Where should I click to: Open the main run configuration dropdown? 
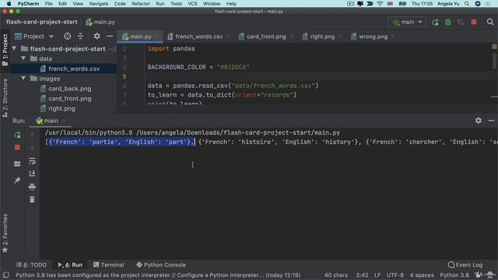pos(407,23)
